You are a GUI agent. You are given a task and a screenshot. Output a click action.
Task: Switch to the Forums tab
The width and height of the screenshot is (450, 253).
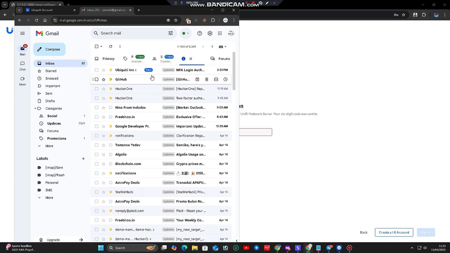pos(220,59)
